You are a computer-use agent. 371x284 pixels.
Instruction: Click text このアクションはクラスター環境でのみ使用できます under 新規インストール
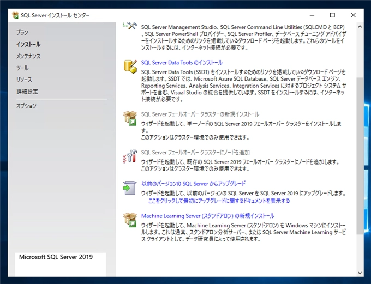(195, 137)
